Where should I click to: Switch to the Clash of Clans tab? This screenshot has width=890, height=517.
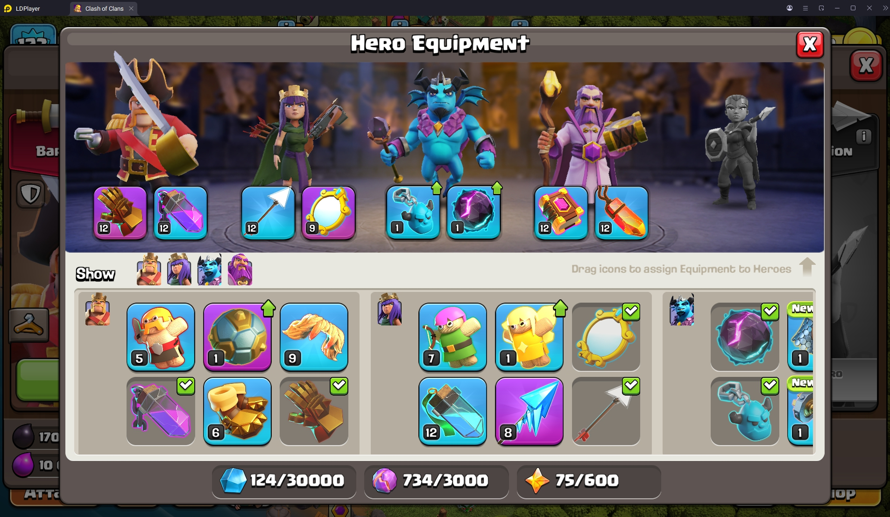(104, 8)
